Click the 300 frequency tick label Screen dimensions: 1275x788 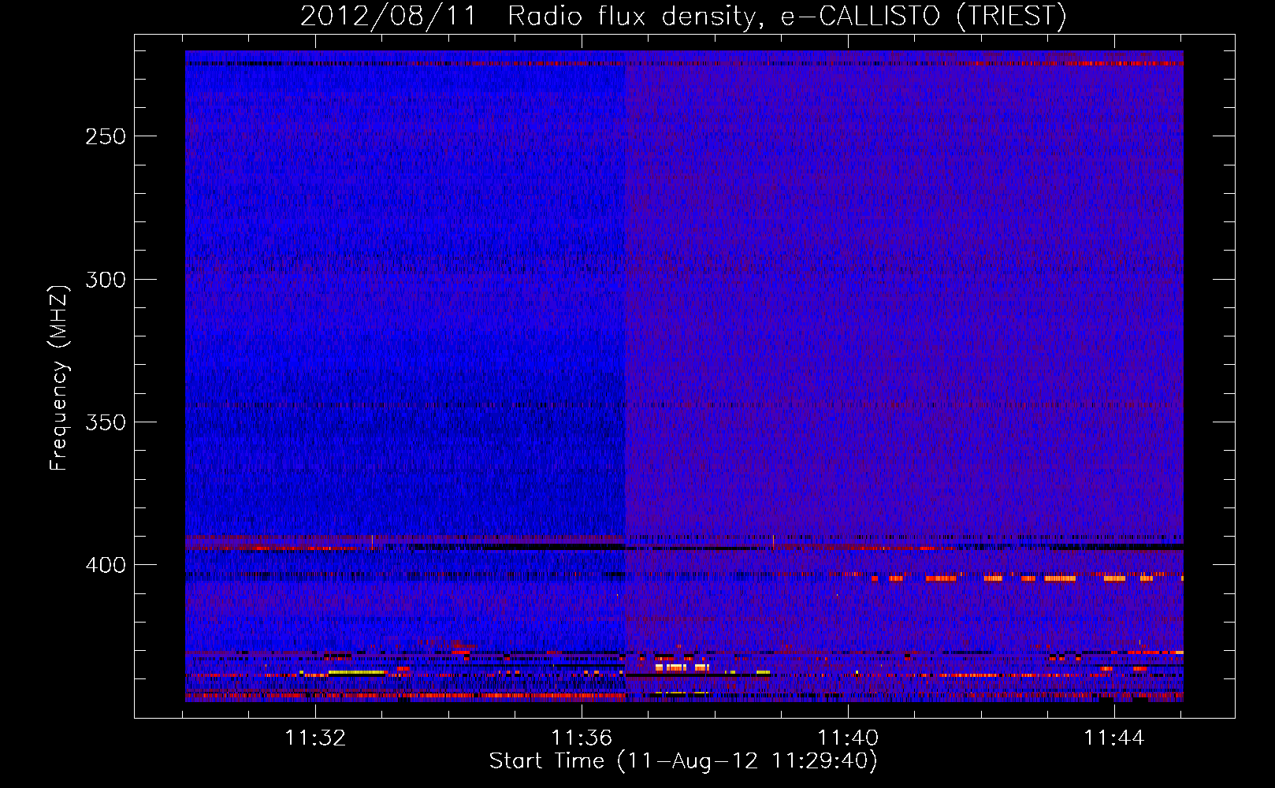point(106,280)
